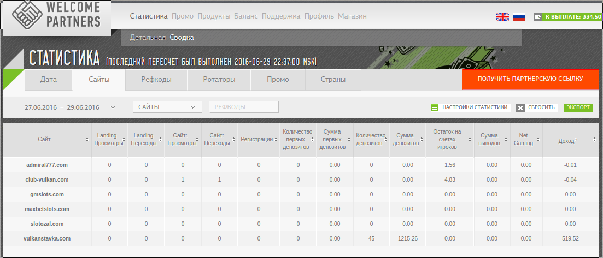The image size is (603, 258).
Task: Click the 1215.26 deposits sum value
Action: pos(408,238)
